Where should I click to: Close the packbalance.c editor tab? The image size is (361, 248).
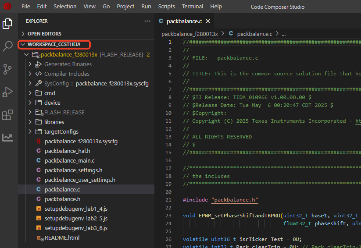coord(208,21)
